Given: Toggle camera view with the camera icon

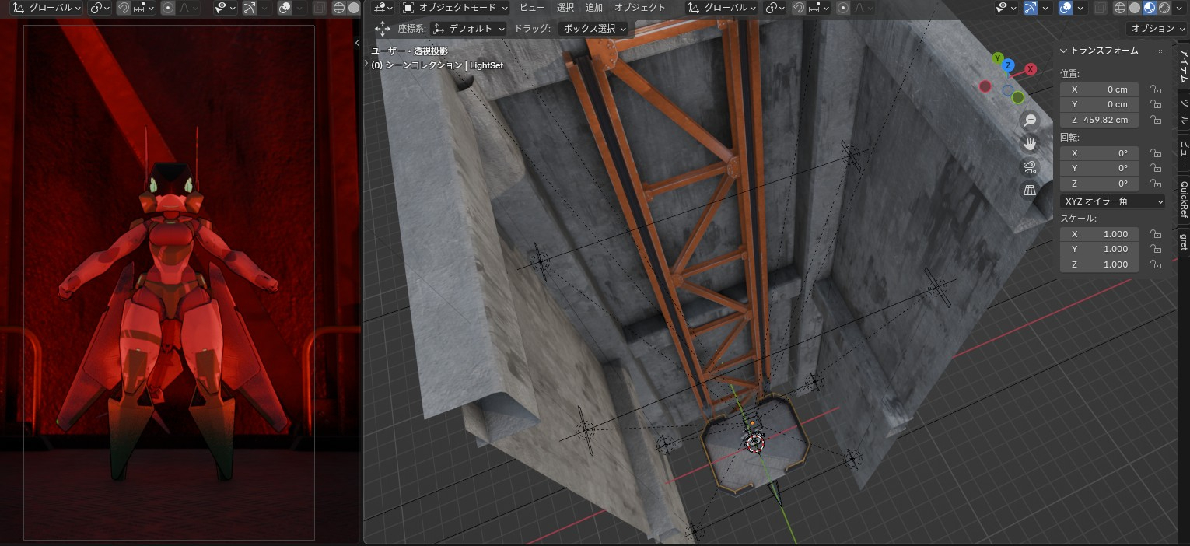Looking at the screenshot, I should pyautogui.click(x=1030, y=166).
